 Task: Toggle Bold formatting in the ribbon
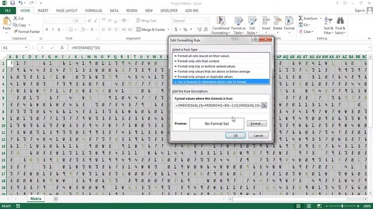pos(47,30)
